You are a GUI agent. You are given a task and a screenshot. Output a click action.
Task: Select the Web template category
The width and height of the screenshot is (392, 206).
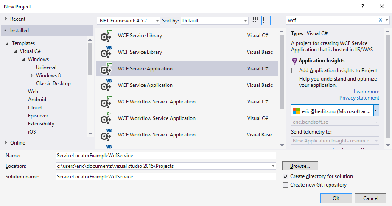point(33,92)
